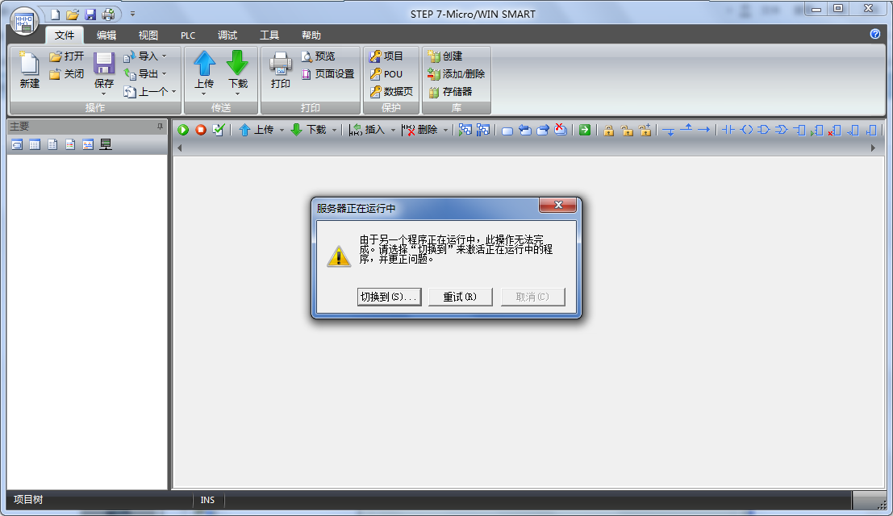Click POU protection key icon
Viewport: 893px width, 516px height.
[x=375, y=74]
